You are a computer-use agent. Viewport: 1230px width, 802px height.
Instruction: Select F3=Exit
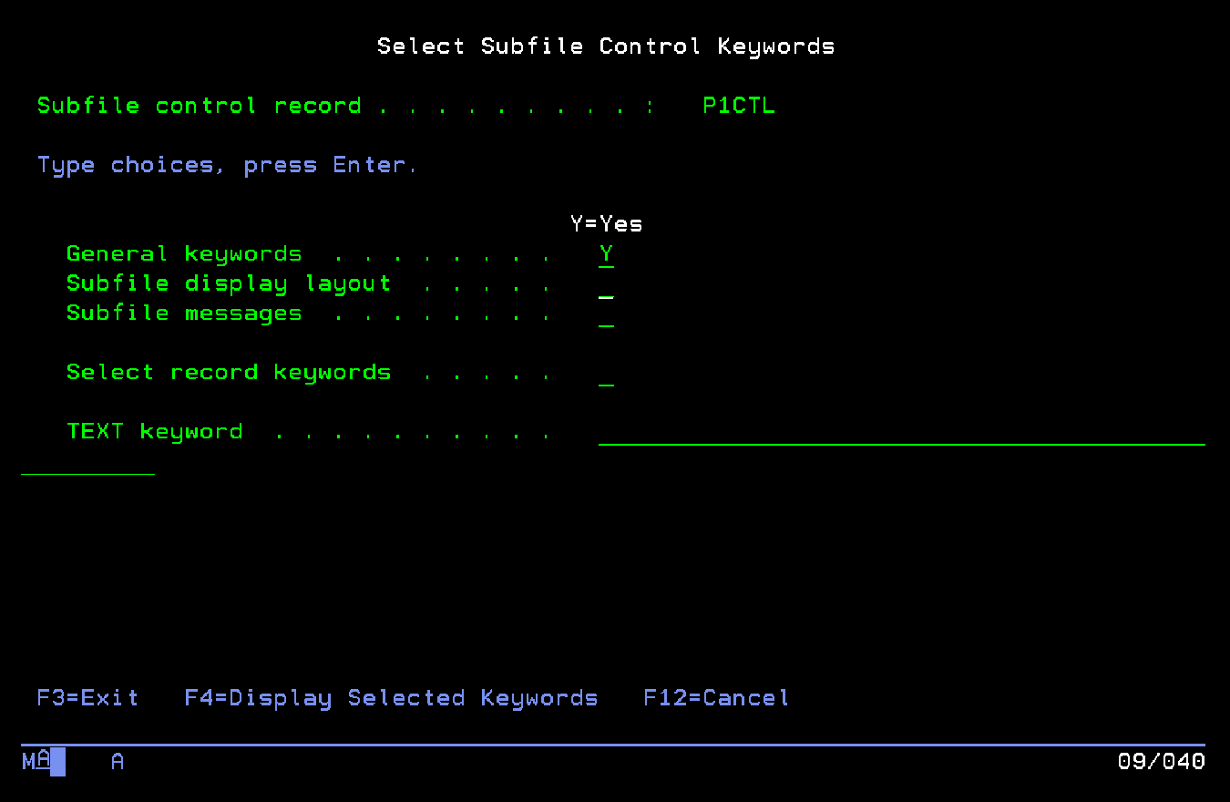click(x=87, y=698)
